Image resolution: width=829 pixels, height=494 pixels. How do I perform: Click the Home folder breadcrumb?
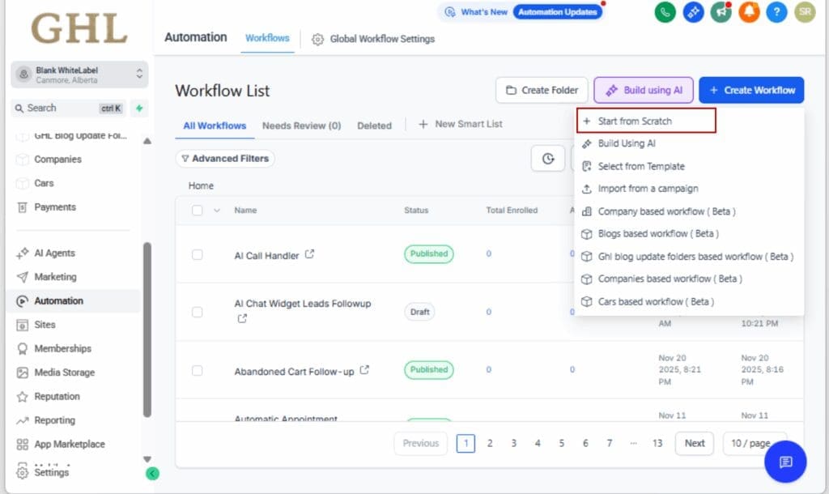tap(201, 185)
